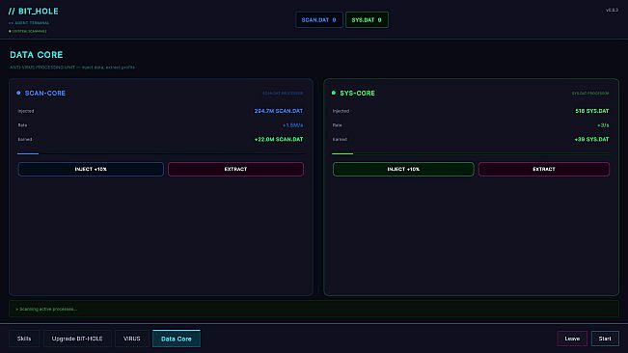Screen dimensions: 628x353
Task: Open the Upgrade BIT-HOLE tab
Action: 77,339
